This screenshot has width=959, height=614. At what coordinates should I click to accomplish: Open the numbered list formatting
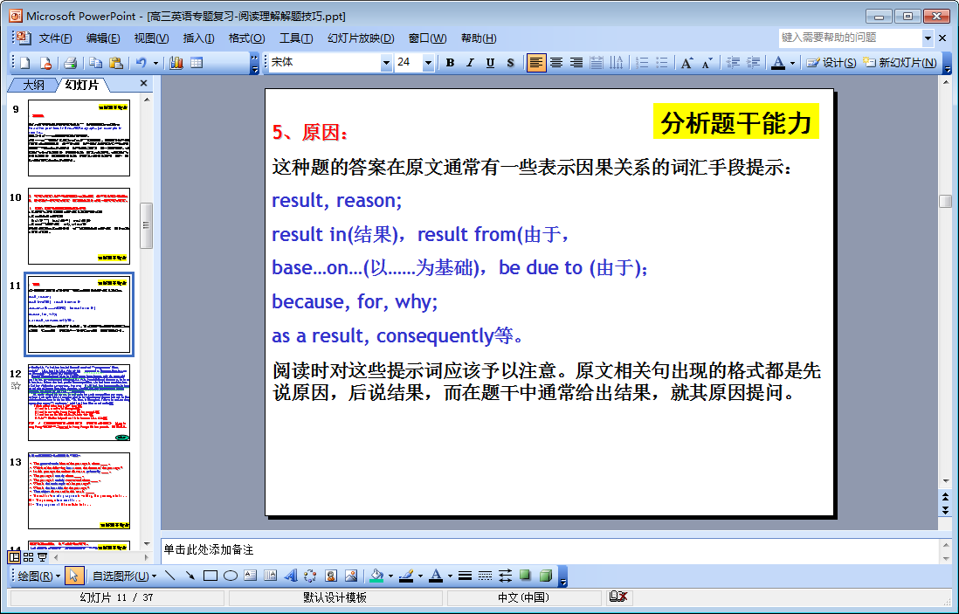[x=642, y=62]
